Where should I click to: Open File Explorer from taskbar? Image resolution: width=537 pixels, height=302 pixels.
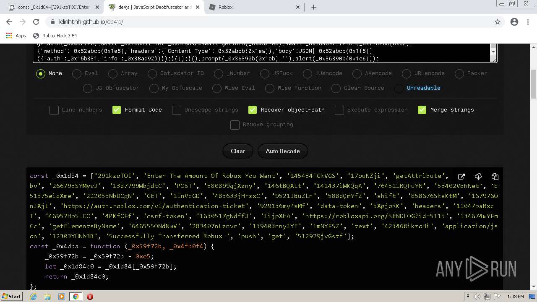47,297
